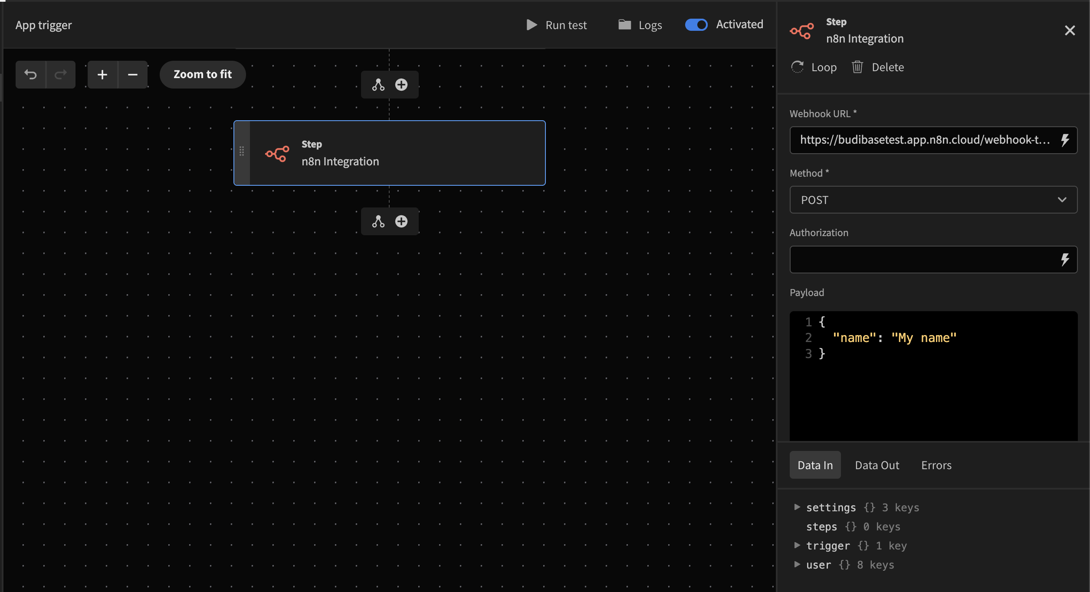Add branch above the n8n step
The width and height of the screenshot is (1090, 592).
(x=378, y=85)
